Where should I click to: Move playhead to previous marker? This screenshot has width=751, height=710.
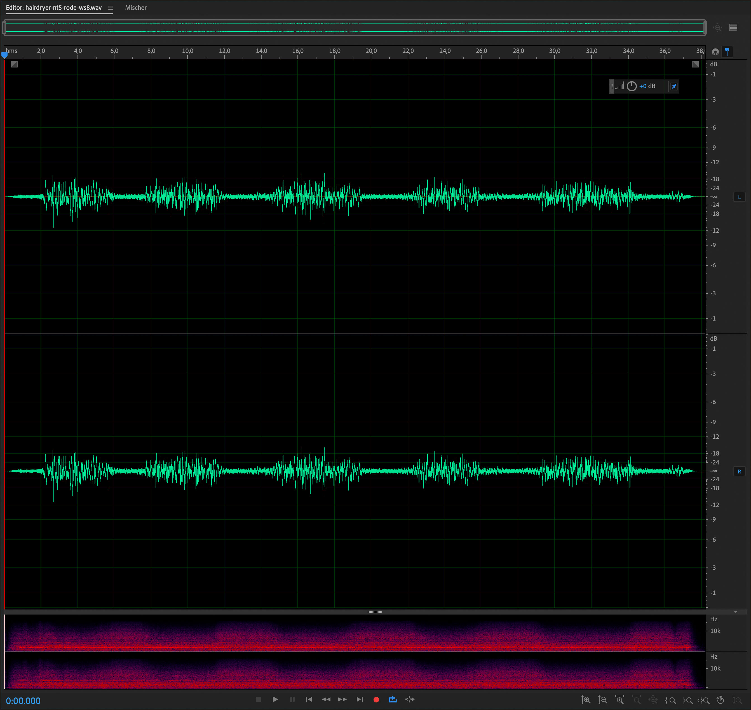[309, 699]
